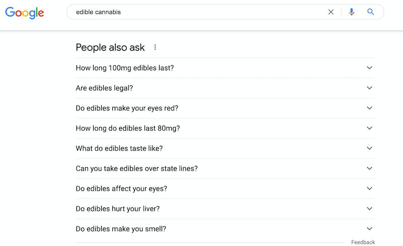The image size is (403, 246).
Task: Expand 'Do edibles hurt your liver?' chevron
Action: [x=369, y=208]
